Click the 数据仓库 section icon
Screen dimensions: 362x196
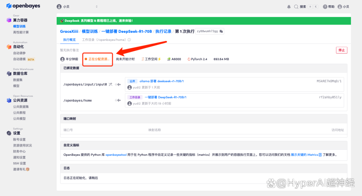9,73
